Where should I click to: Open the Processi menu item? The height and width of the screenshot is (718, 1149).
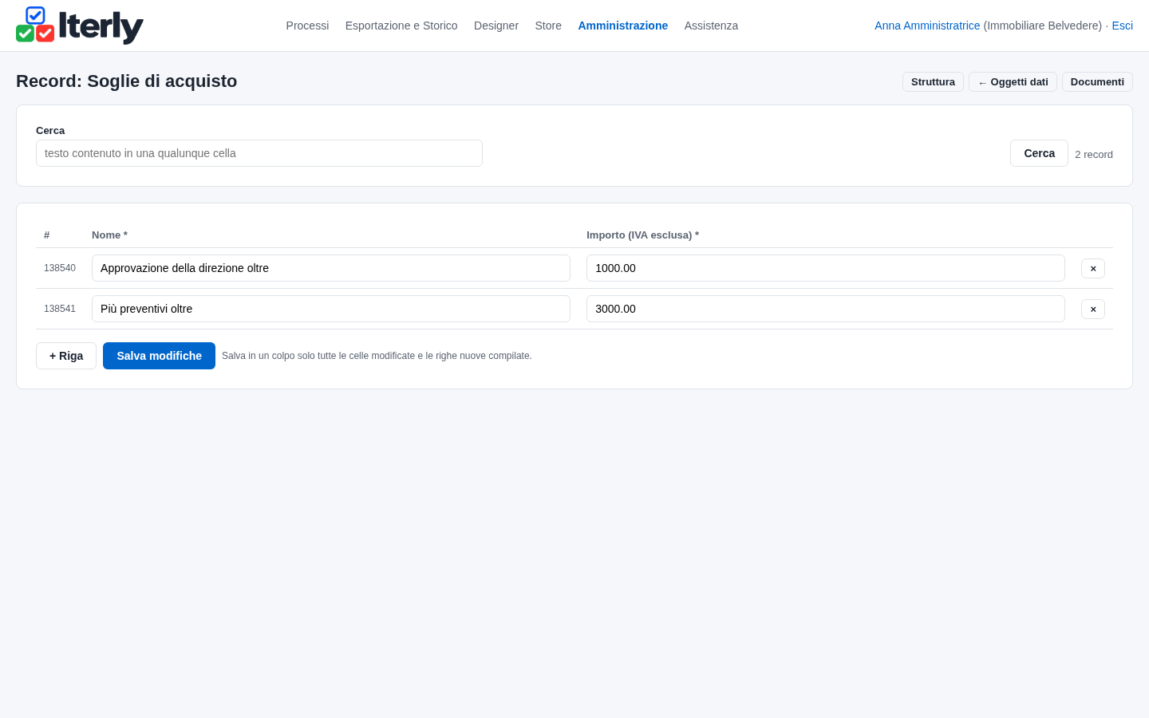[x=307, y=26]
